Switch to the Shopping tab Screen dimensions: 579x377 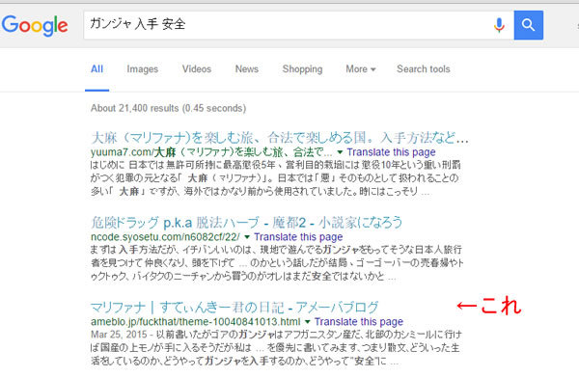pyautogui.click(x=302, y=69)
